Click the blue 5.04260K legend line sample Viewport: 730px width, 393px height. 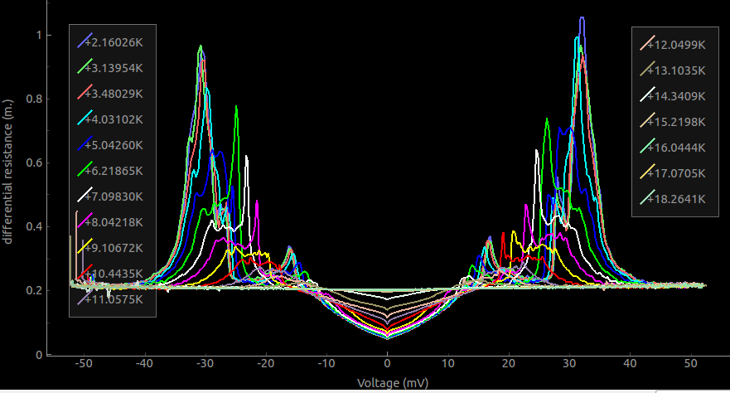[x=85, y=143]
